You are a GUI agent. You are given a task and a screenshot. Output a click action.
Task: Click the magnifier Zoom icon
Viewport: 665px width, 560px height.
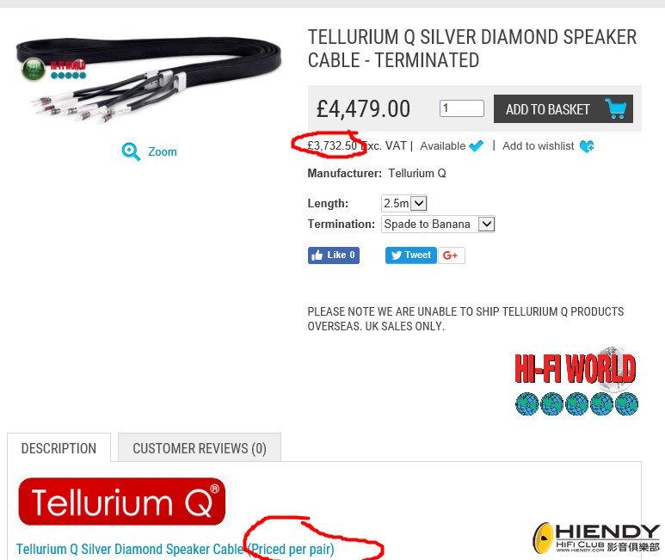click(131, 151)
